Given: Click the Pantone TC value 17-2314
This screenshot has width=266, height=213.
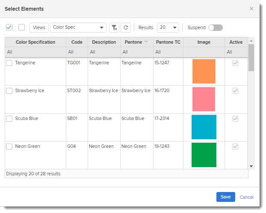Looking at the screenshot, I should tap(162, 118).
